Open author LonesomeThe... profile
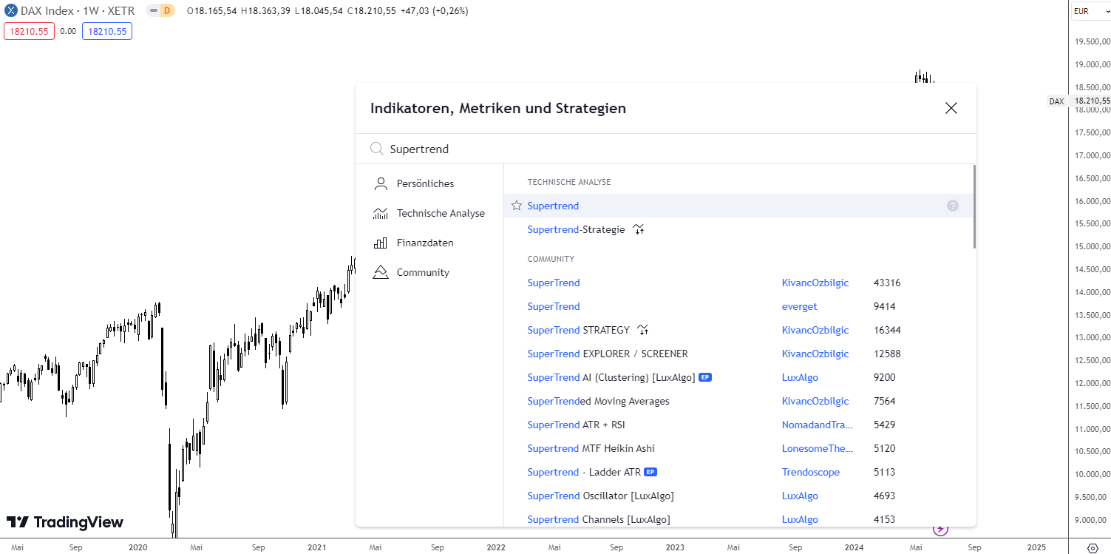This screenshot has width=1111, height=554. pyautogui.click(x=818, y=448)
